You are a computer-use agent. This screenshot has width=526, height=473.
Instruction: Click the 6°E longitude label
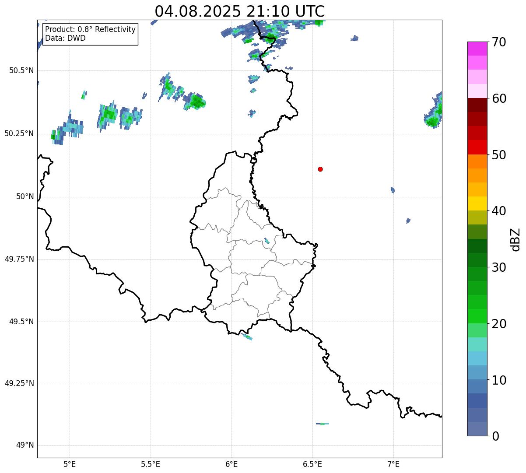[x=231, y=464]
